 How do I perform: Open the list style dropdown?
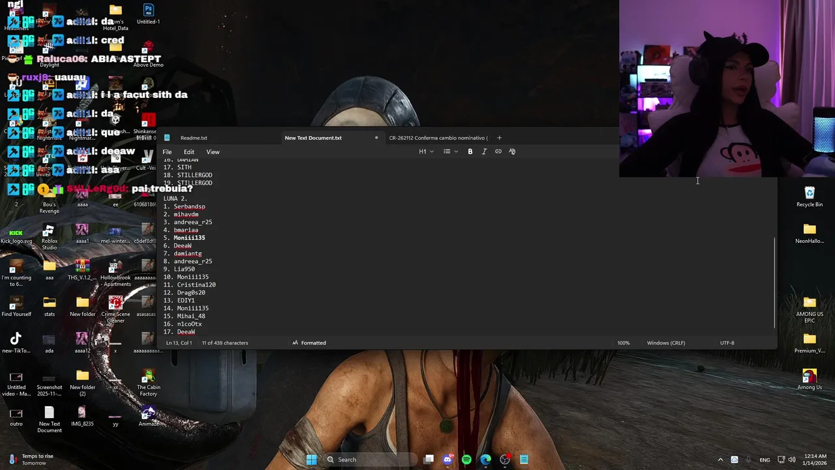[450, 151]
